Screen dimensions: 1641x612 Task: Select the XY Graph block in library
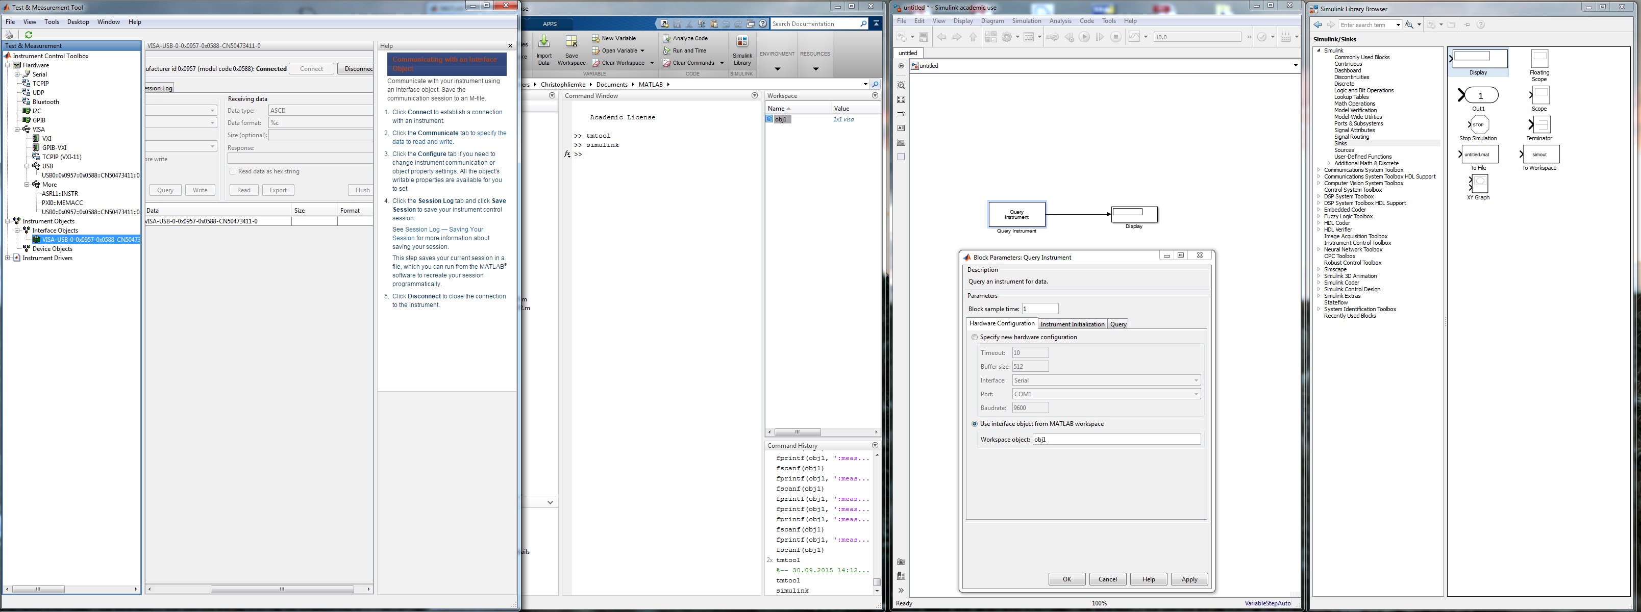click(1479, 184)
